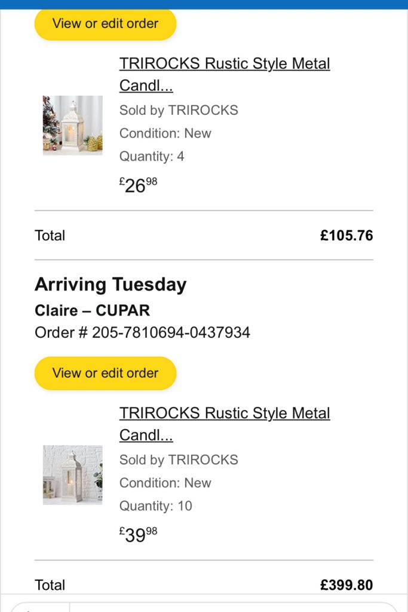The height and width of the screenshot is (612, 408).
Task: Click Sold by TRIROCKS on the £26.98 item
Action: click(x=179, y=111)
